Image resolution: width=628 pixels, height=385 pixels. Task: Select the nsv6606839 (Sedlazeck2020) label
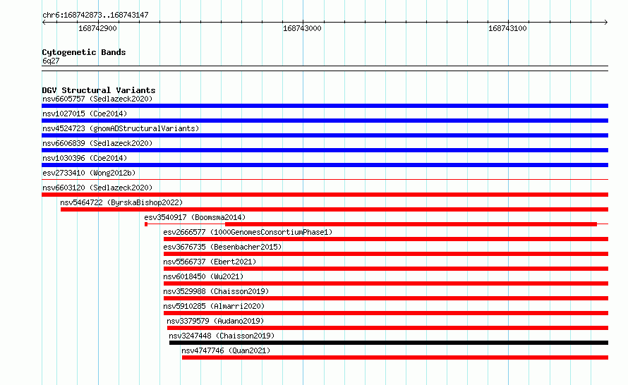[x=97, y=143]
